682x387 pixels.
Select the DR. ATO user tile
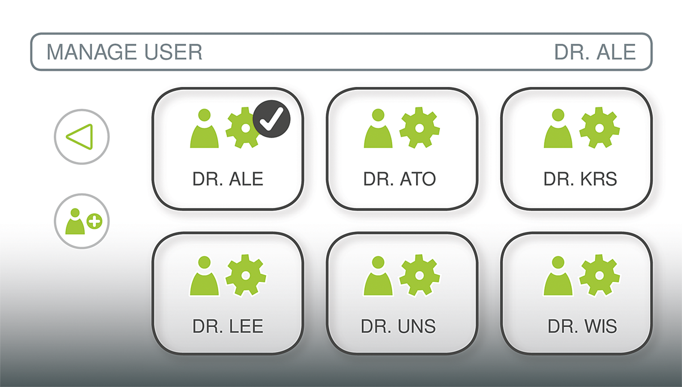(x=402, y=149)
